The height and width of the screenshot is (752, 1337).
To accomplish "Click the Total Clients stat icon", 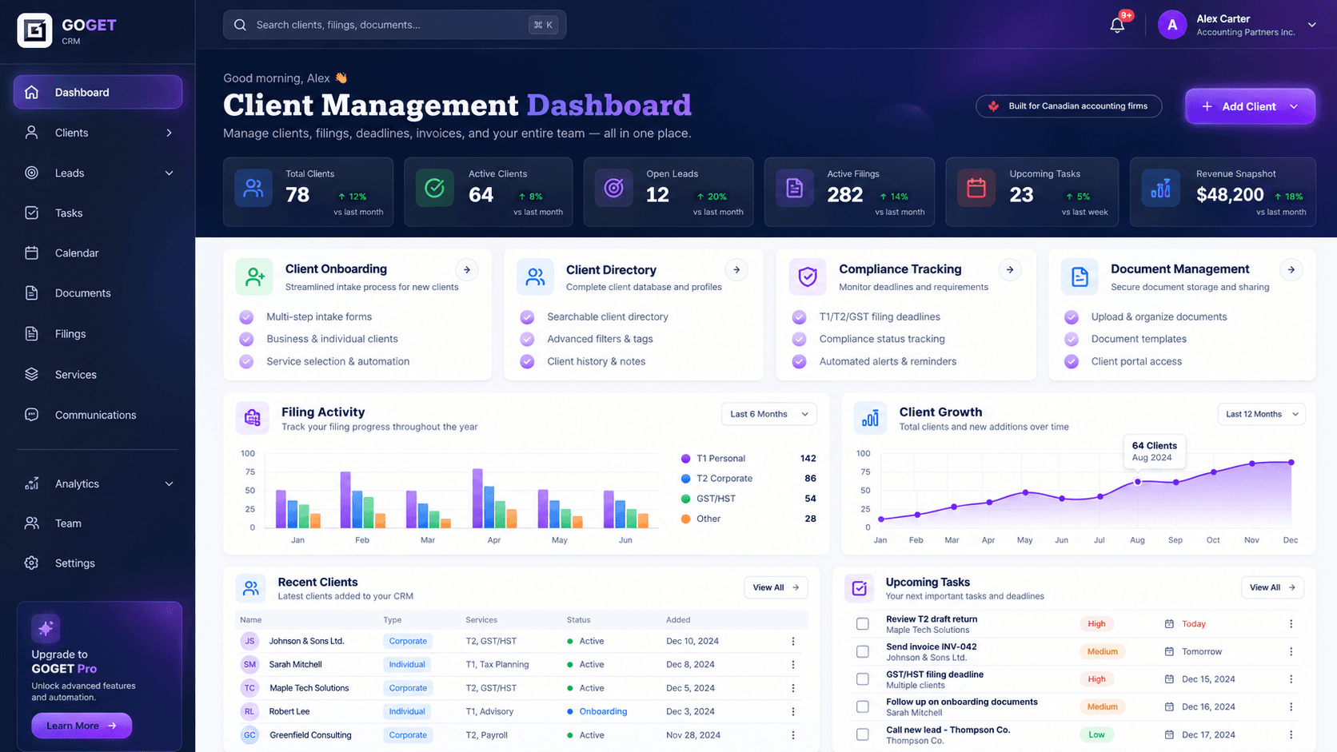I will pos(253,189).
